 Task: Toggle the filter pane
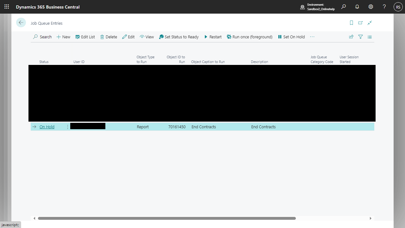click(360, 37)
